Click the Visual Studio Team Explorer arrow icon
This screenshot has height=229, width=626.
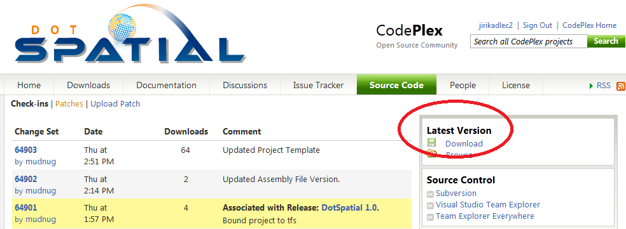coord(430,206)
